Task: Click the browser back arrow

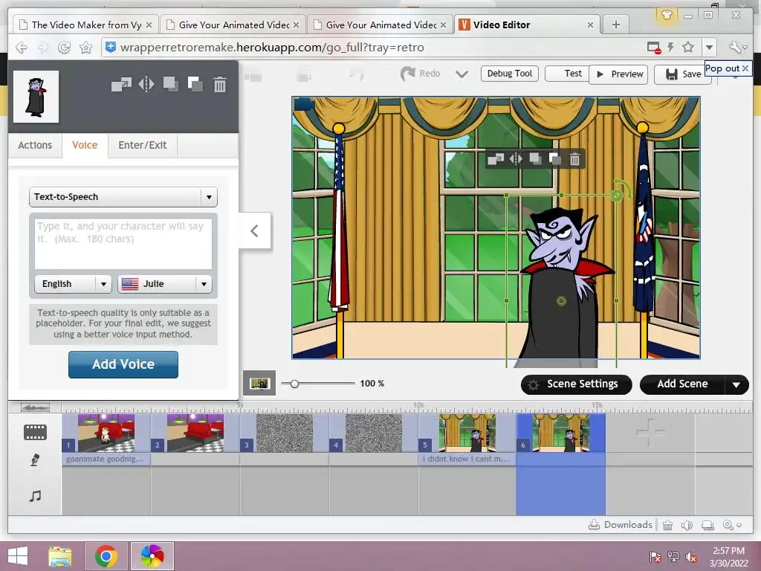Action: 22,47
